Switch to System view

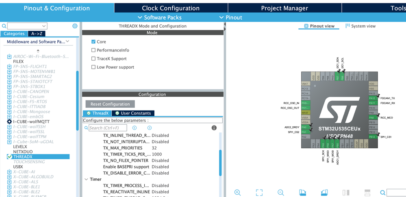pyautogui.click(x=361, y=26)
